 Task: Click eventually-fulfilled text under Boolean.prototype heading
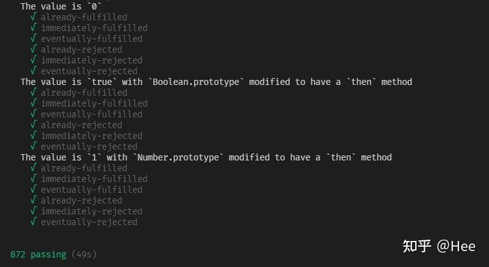(x=92, y=114)
